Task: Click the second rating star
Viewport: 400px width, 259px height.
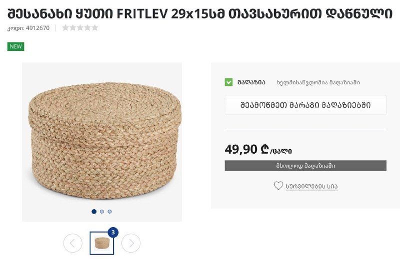Action: pos(72,28)
